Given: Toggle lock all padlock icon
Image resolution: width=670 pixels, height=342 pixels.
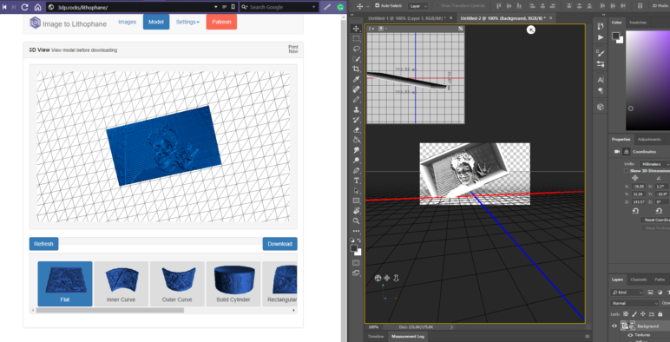Looking at the screenshot, I should pos(660,314).
